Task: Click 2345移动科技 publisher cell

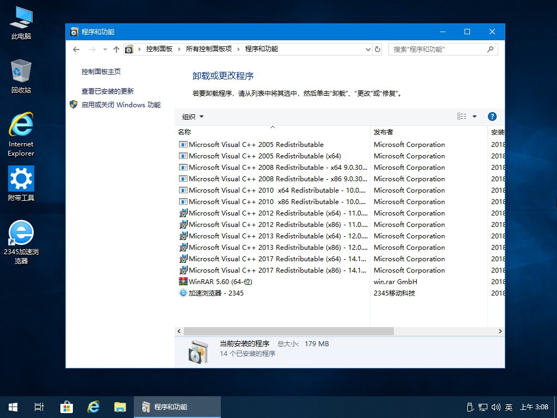Action: click(394, 293)
